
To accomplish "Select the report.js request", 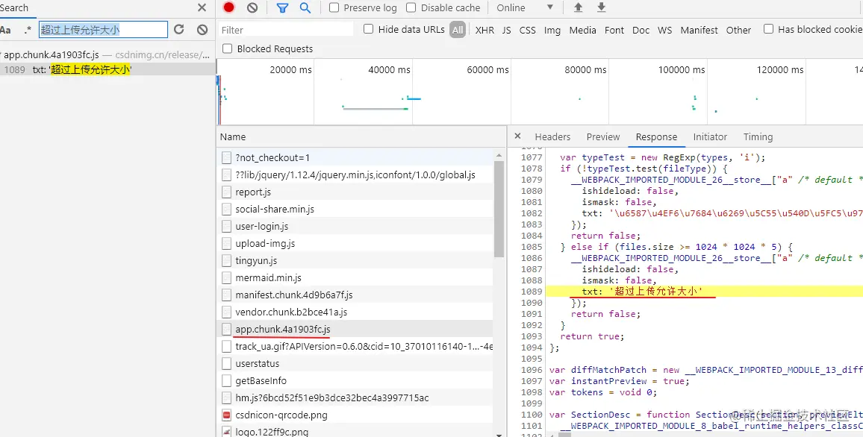I will tap(356, 192).
